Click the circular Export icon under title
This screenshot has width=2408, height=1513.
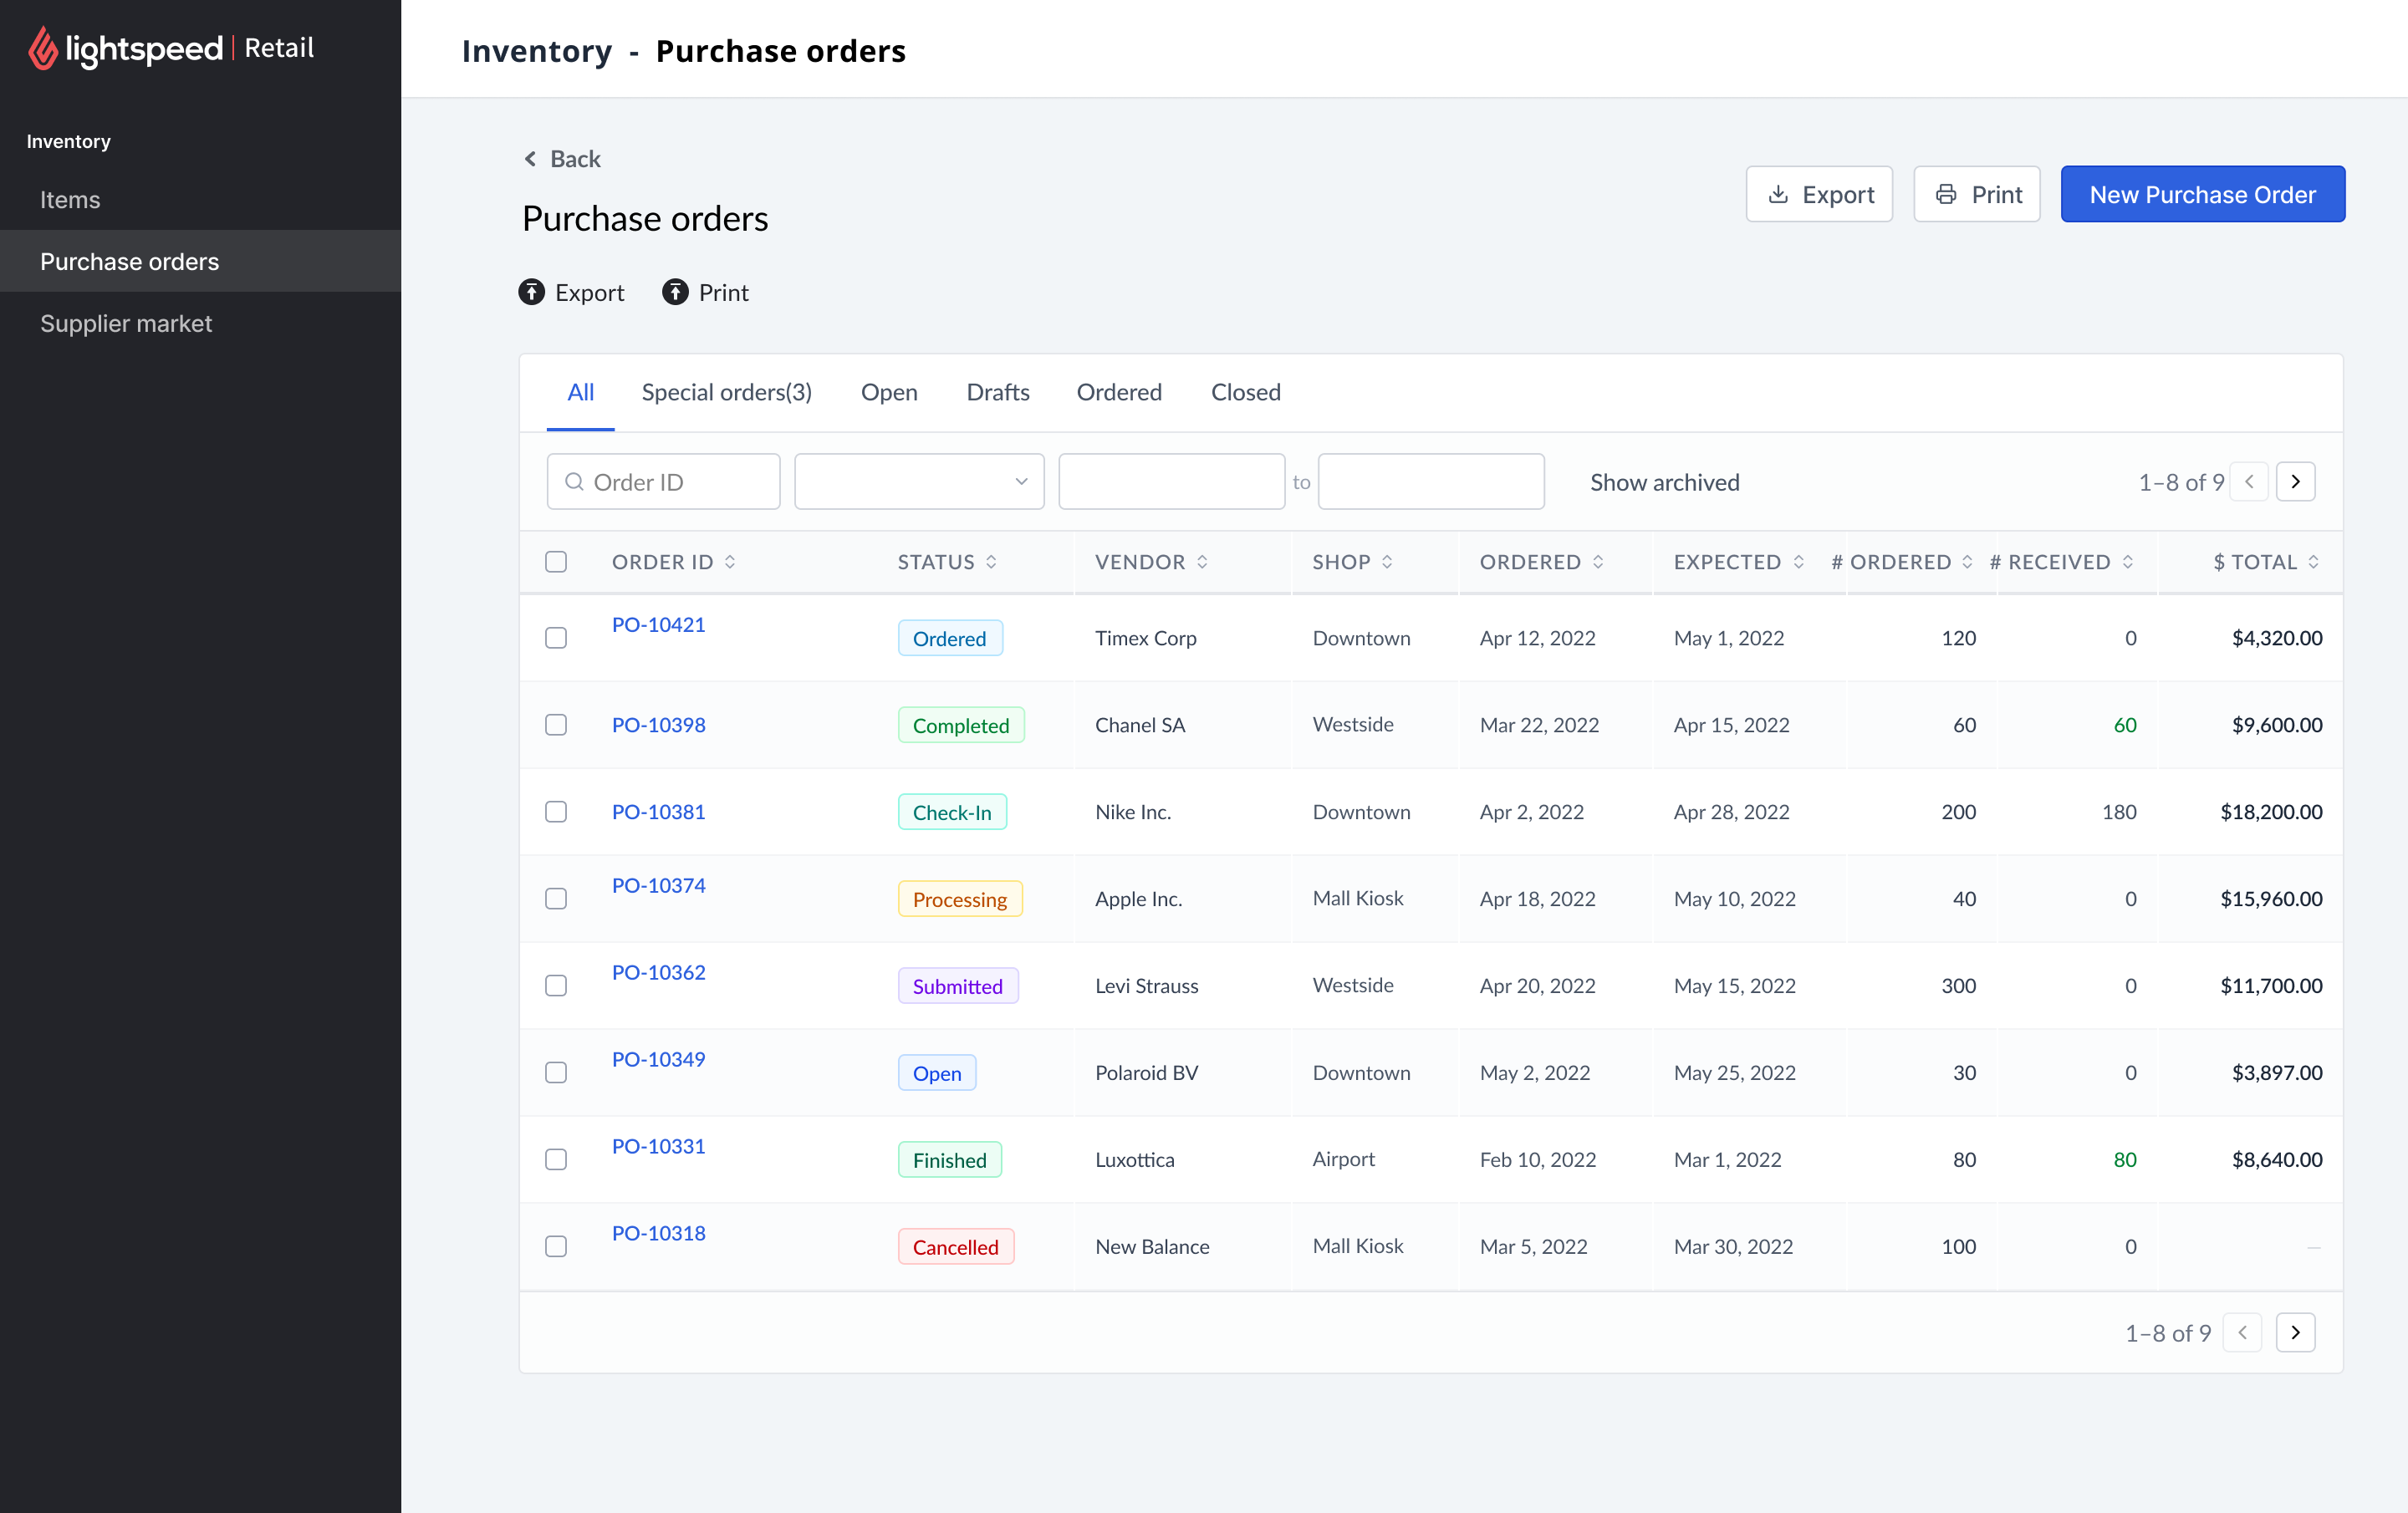point(532,292)
